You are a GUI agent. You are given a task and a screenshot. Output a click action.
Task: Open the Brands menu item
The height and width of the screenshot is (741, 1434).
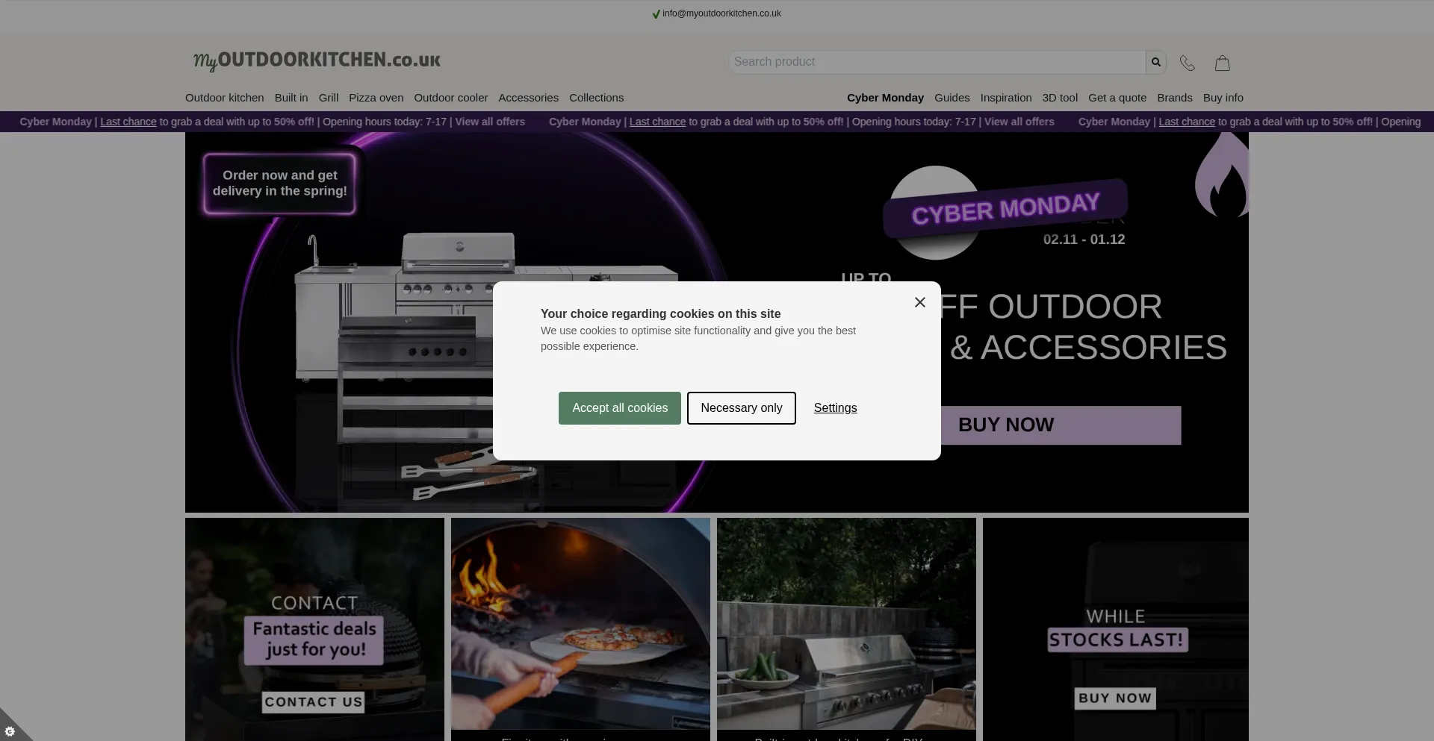(x=1174, y=98)
